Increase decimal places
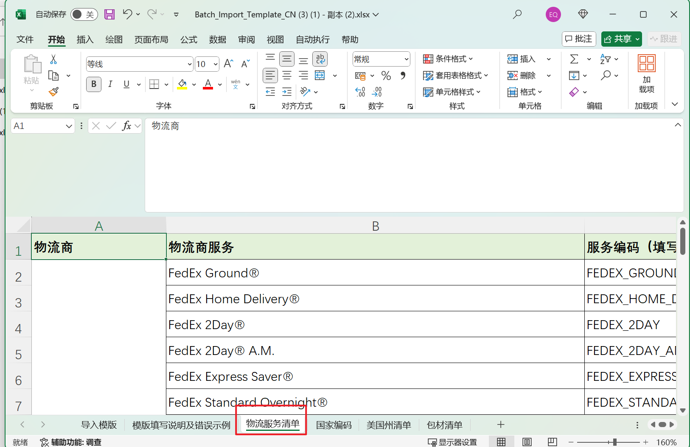 tap(360, 92)
